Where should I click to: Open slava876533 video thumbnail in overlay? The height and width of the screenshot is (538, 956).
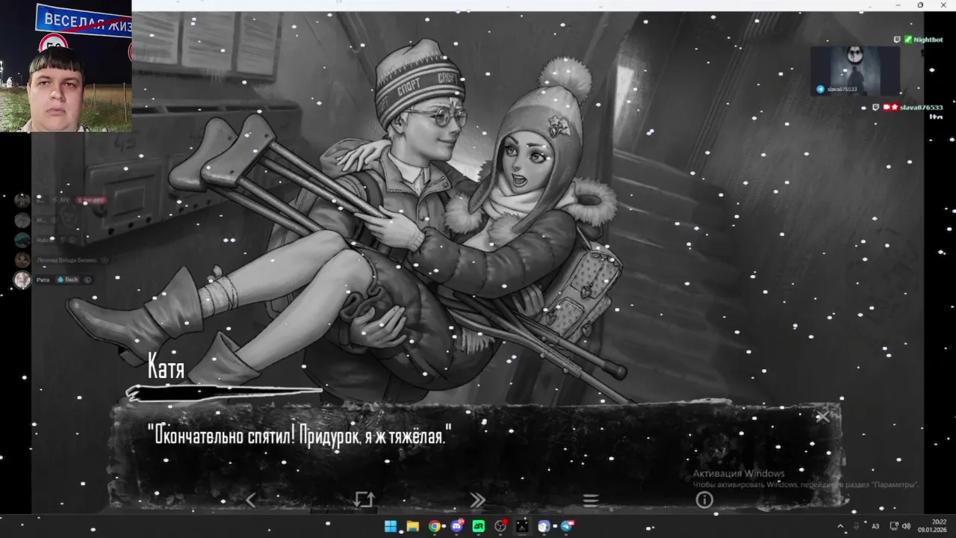(855, 71)
